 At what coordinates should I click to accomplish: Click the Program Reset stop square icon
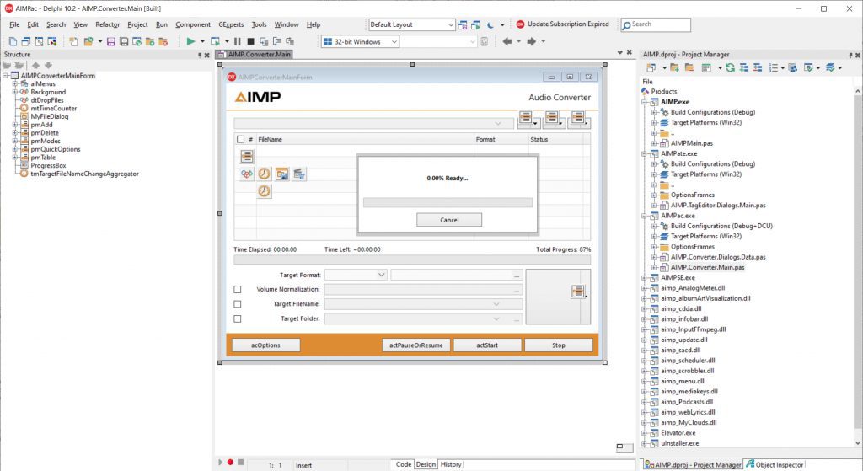(250, 41)
